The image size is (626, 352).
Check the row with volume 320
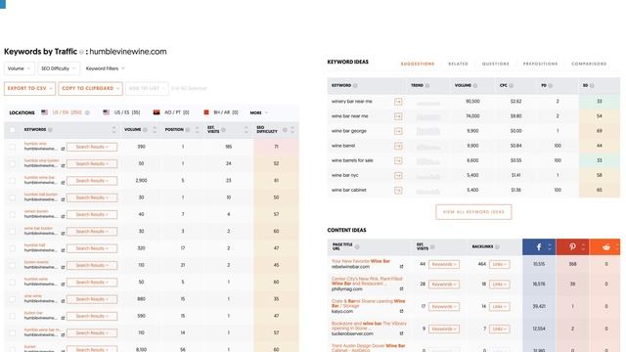pyautogui.click(x=13, y=248)
